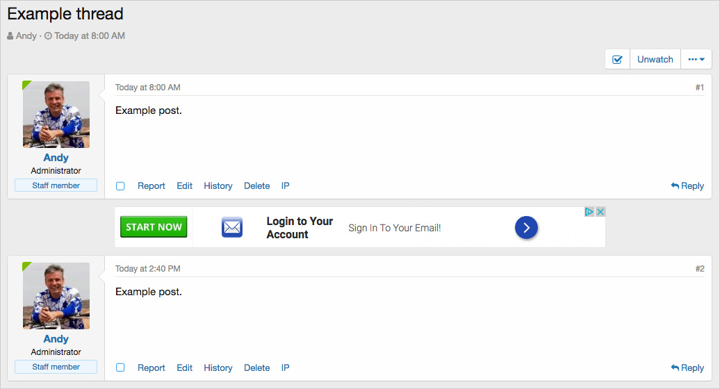720x389 pixels.
Task: Report the first post
Action: click(x=151, y=186)
